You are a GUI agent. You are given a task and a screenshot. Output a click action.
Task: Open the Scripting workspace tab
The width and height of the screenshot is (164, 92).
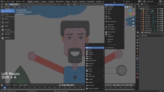pyautogui.click(x=99, y=2)
